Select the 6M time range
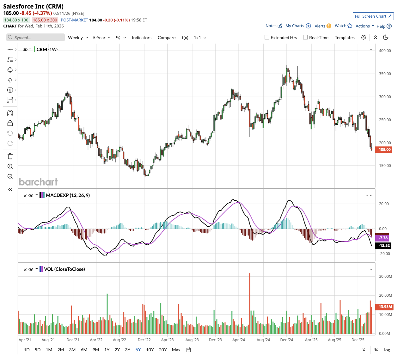 (x=84, y=350)
